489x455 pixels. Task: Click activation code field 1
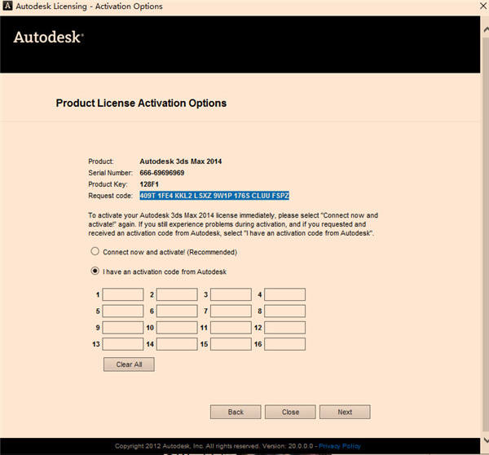coord(123,294)
